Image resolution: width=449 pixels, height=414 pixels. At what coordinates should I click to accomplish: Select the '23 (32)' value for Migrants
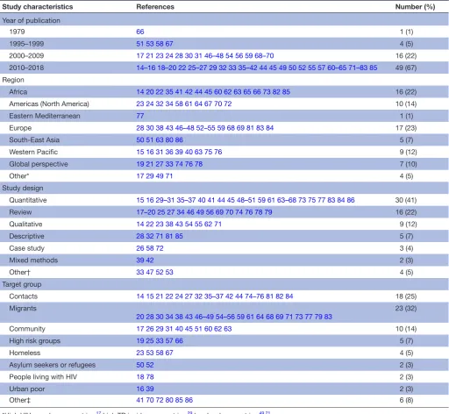(x=406, y=309)
